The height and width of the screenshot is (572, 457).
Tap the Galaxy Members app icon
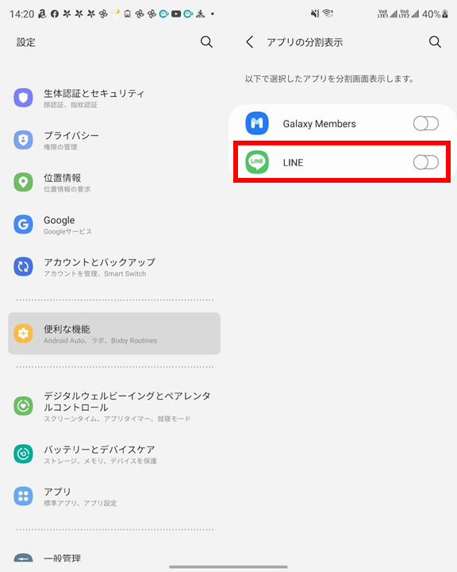pyautogui.click(x=257, y=123)
